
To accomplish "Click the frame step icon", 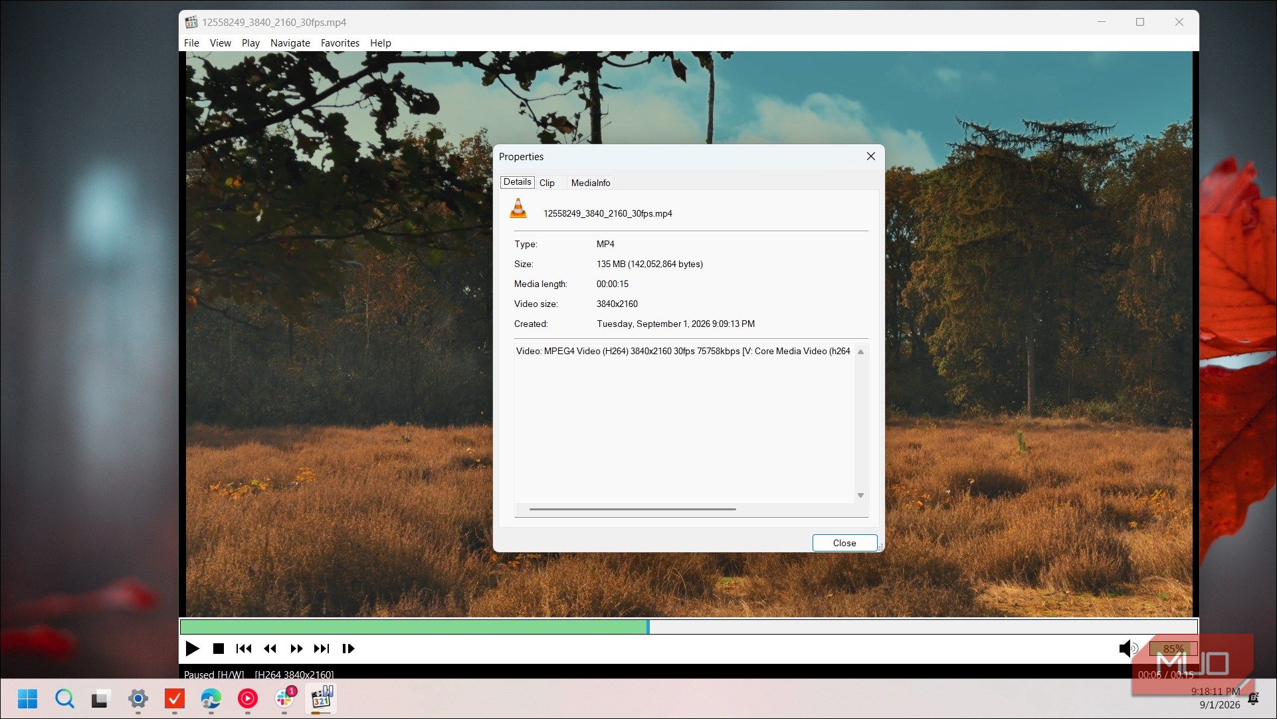I will point(348,649).
